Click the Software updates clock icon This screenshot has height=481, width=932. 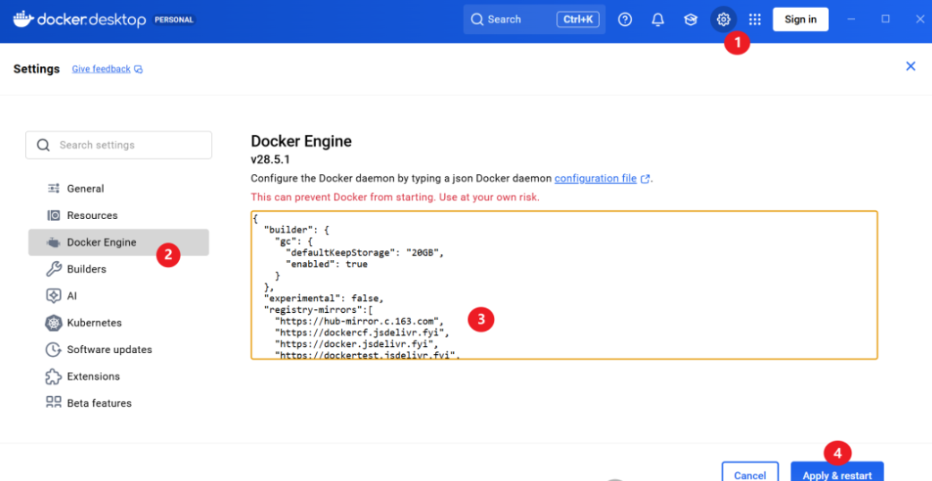tap(54, 350)
